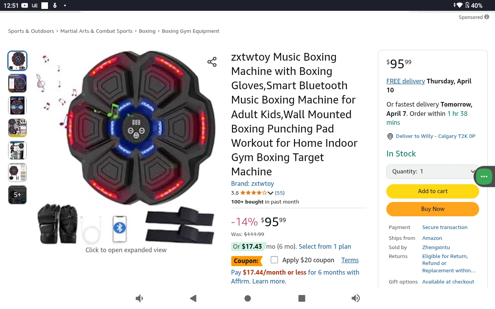Open the coupon Terms link
This screenshot has width=495, height=309.
pos(350,260)
